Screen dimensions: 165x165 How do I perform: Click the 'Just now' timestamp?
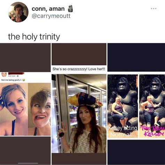pyautogui.click(x=12, y=76)
